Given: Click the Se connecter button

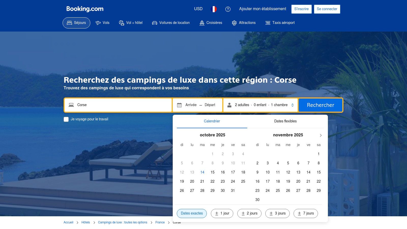Looking at the screenshot, I should tap(327, 9).
